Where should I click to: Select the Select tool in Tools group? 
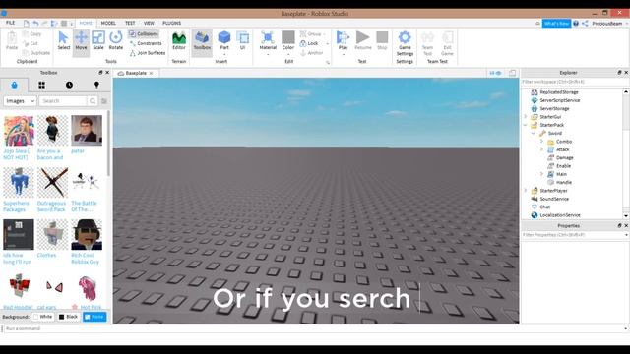pos(63,41)
